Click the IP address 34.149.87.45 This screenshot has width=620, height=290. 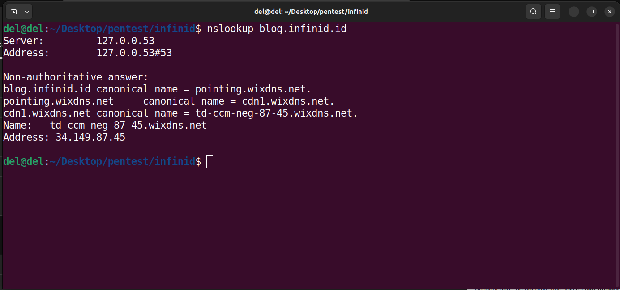[90, 138]
